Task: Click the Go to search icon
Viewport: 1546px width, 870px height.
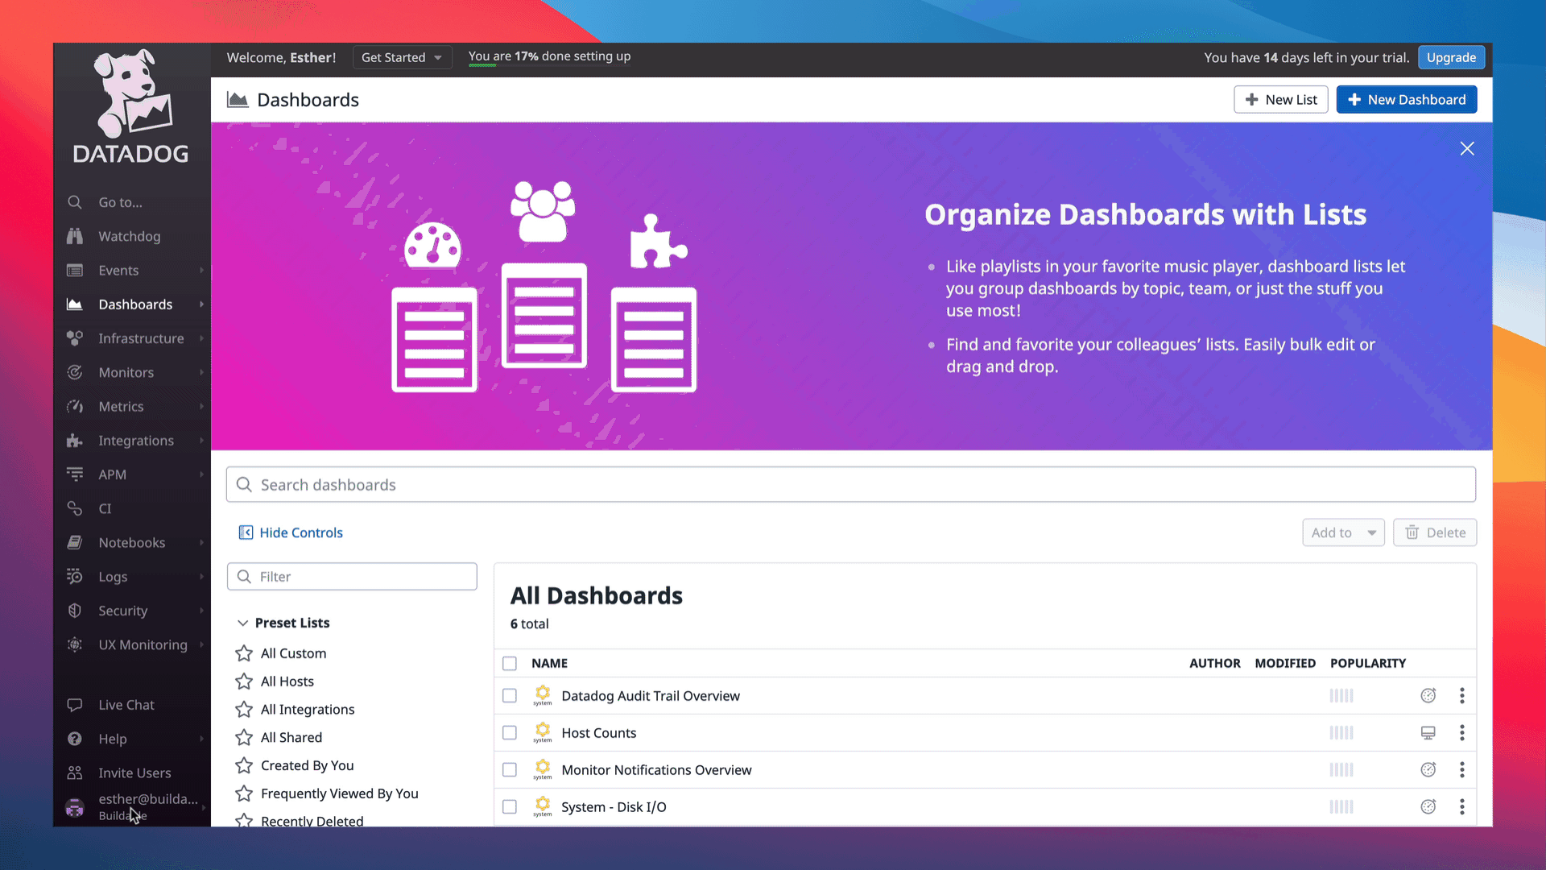Action: (x=75, y=202)
